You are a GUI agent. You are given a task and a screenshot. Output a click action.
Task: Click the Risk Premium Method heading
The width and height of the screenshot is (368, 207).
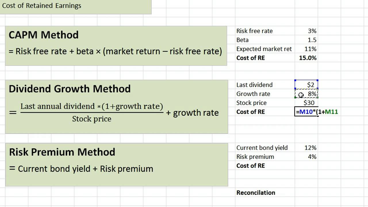pyautogui.click(x=62, y=152)
